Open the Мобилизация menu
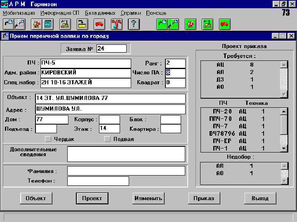Image resolution: width=297 pixels, height=222 pixels. point(19,13)
